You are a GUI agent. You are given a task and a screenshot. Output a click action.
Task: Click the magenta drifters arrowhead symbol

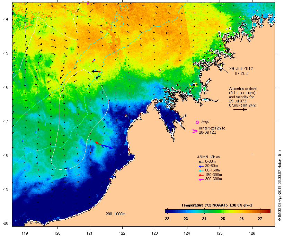(x=195, y=131)
